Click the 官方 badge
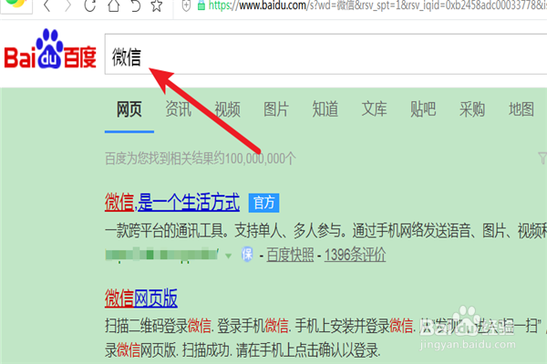 (263, 203)
